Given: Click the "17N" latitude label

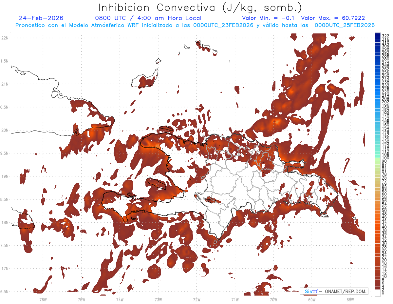Looking at the screenshot, I should click(6, 269).
